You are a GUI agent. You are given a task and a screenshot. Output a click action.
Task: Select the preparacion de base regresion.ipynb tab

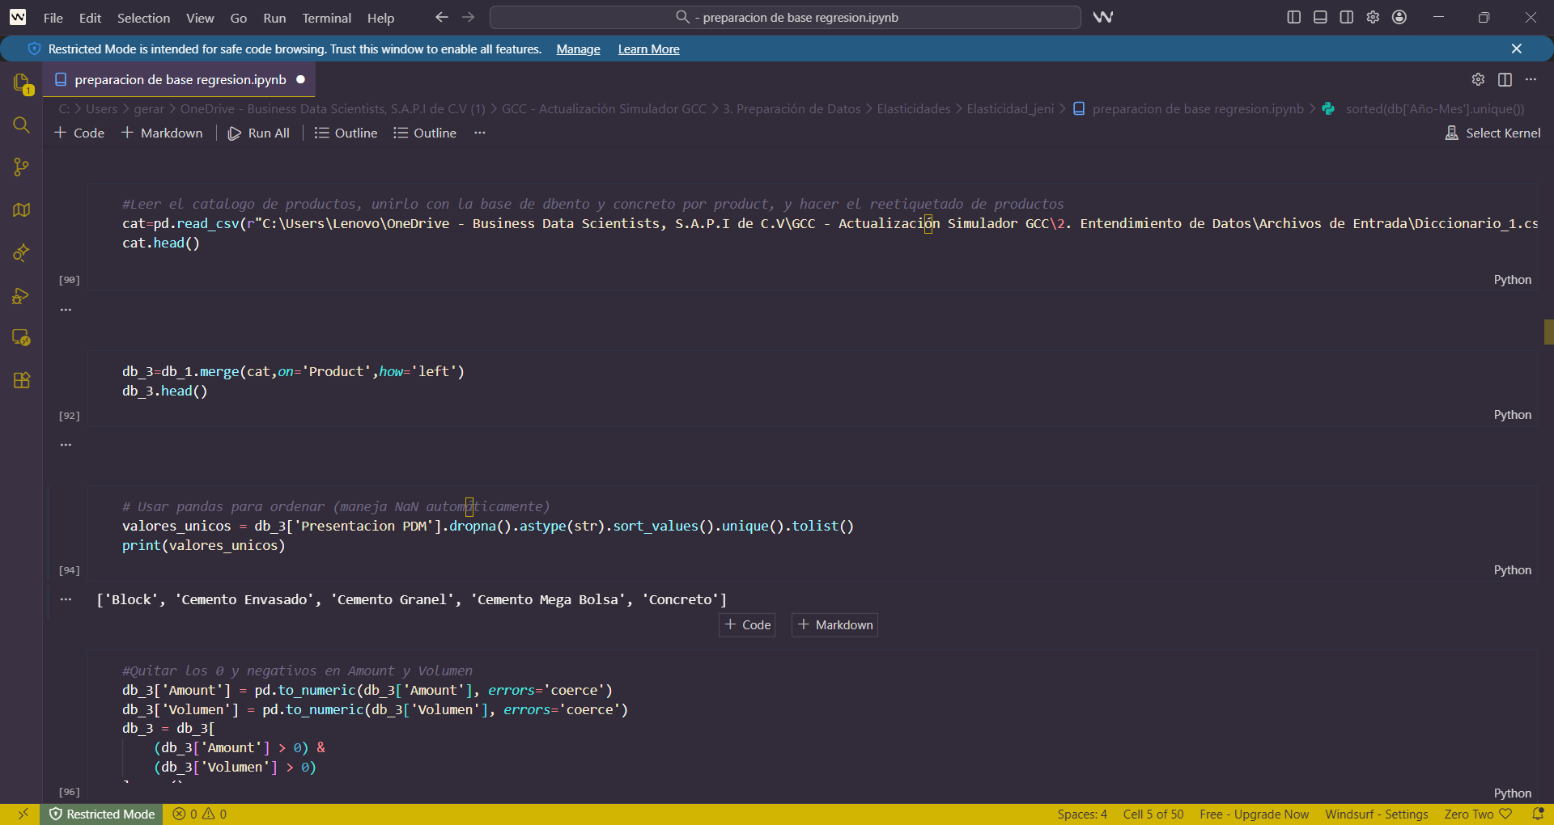(180, 79)
